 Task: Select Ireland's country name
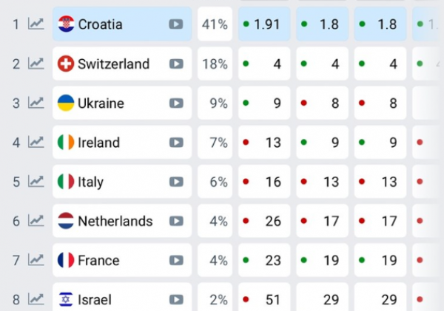[x=98, y=143]
